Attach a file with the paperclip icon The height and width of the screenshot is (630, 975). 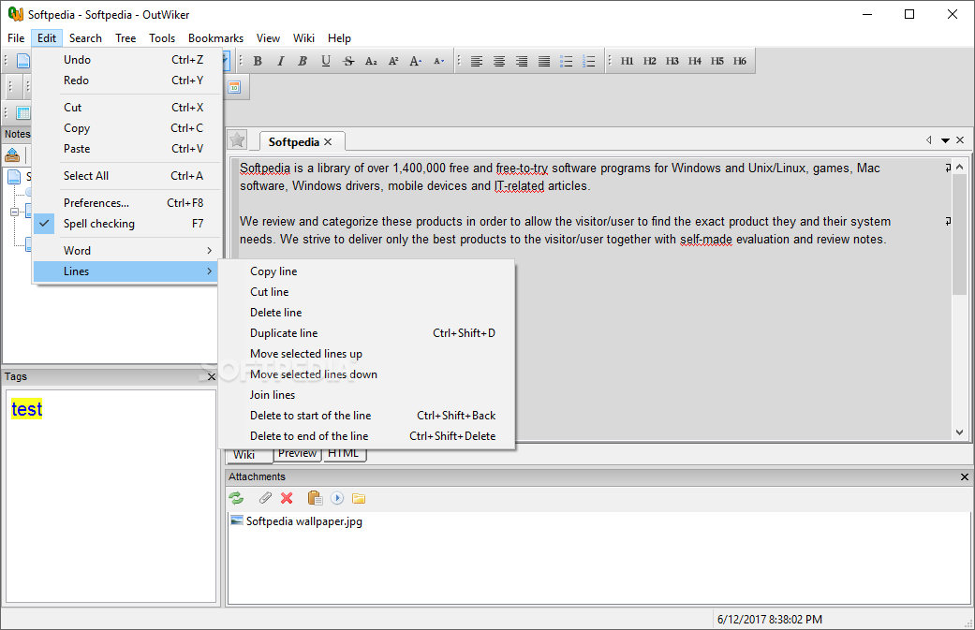(265, 498)
